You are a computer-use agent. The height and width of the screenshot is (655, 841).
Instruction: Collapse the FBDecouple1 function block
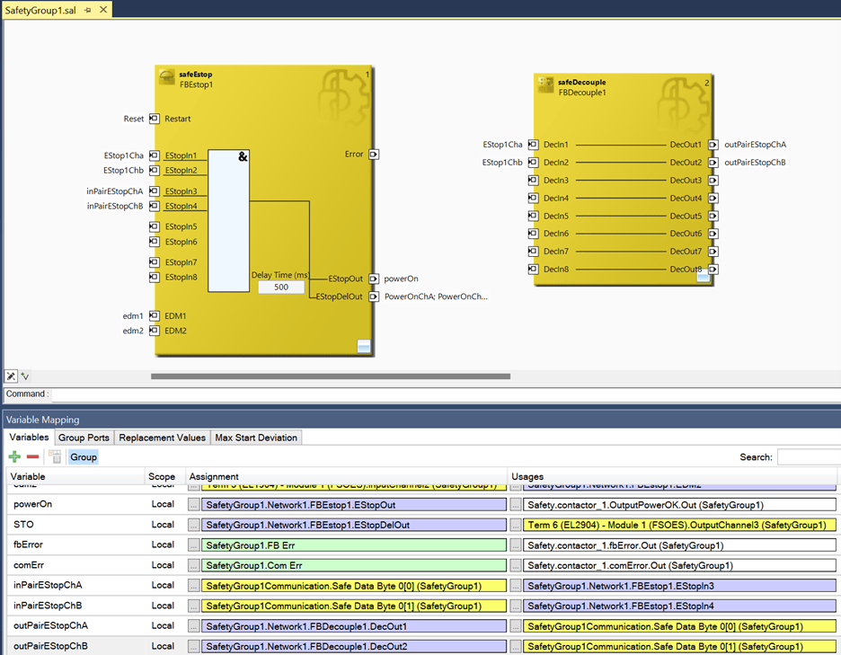(704, 277)
